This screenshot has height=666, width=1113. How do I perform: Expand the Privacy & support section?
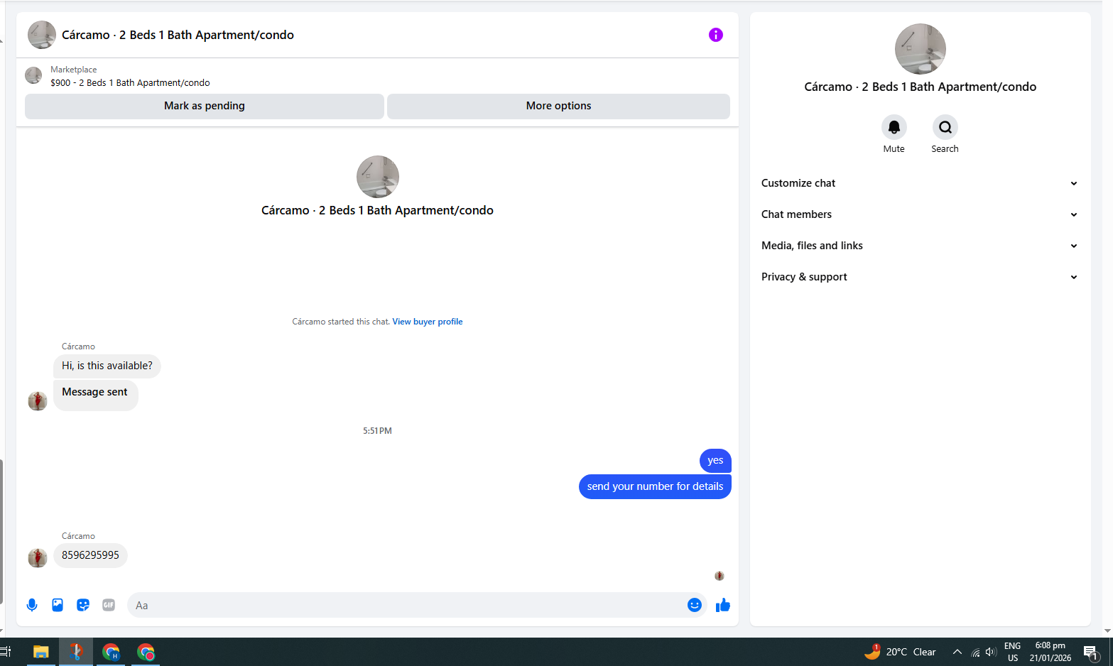(920, 277)
